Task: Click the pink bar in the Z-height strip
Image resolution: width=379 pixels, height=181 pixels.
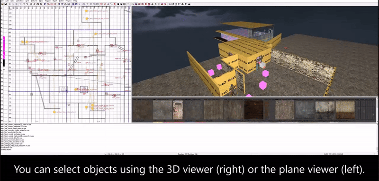Action: click(x=4, y=48)
